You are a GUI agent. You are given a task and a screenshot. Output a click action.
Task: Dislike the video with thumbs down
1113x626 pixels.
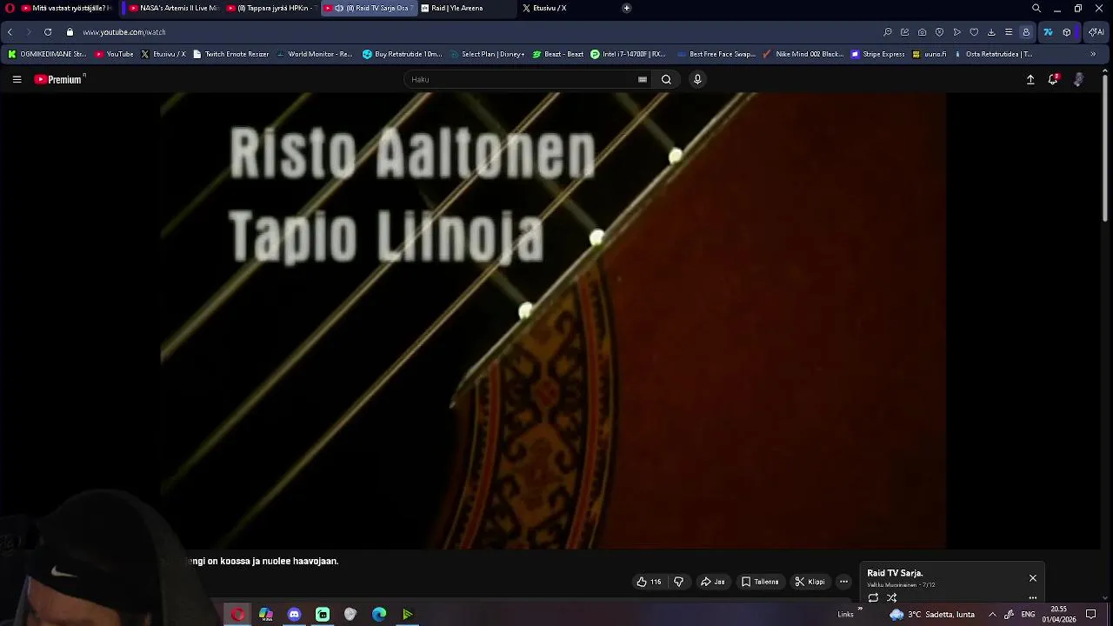679,582
